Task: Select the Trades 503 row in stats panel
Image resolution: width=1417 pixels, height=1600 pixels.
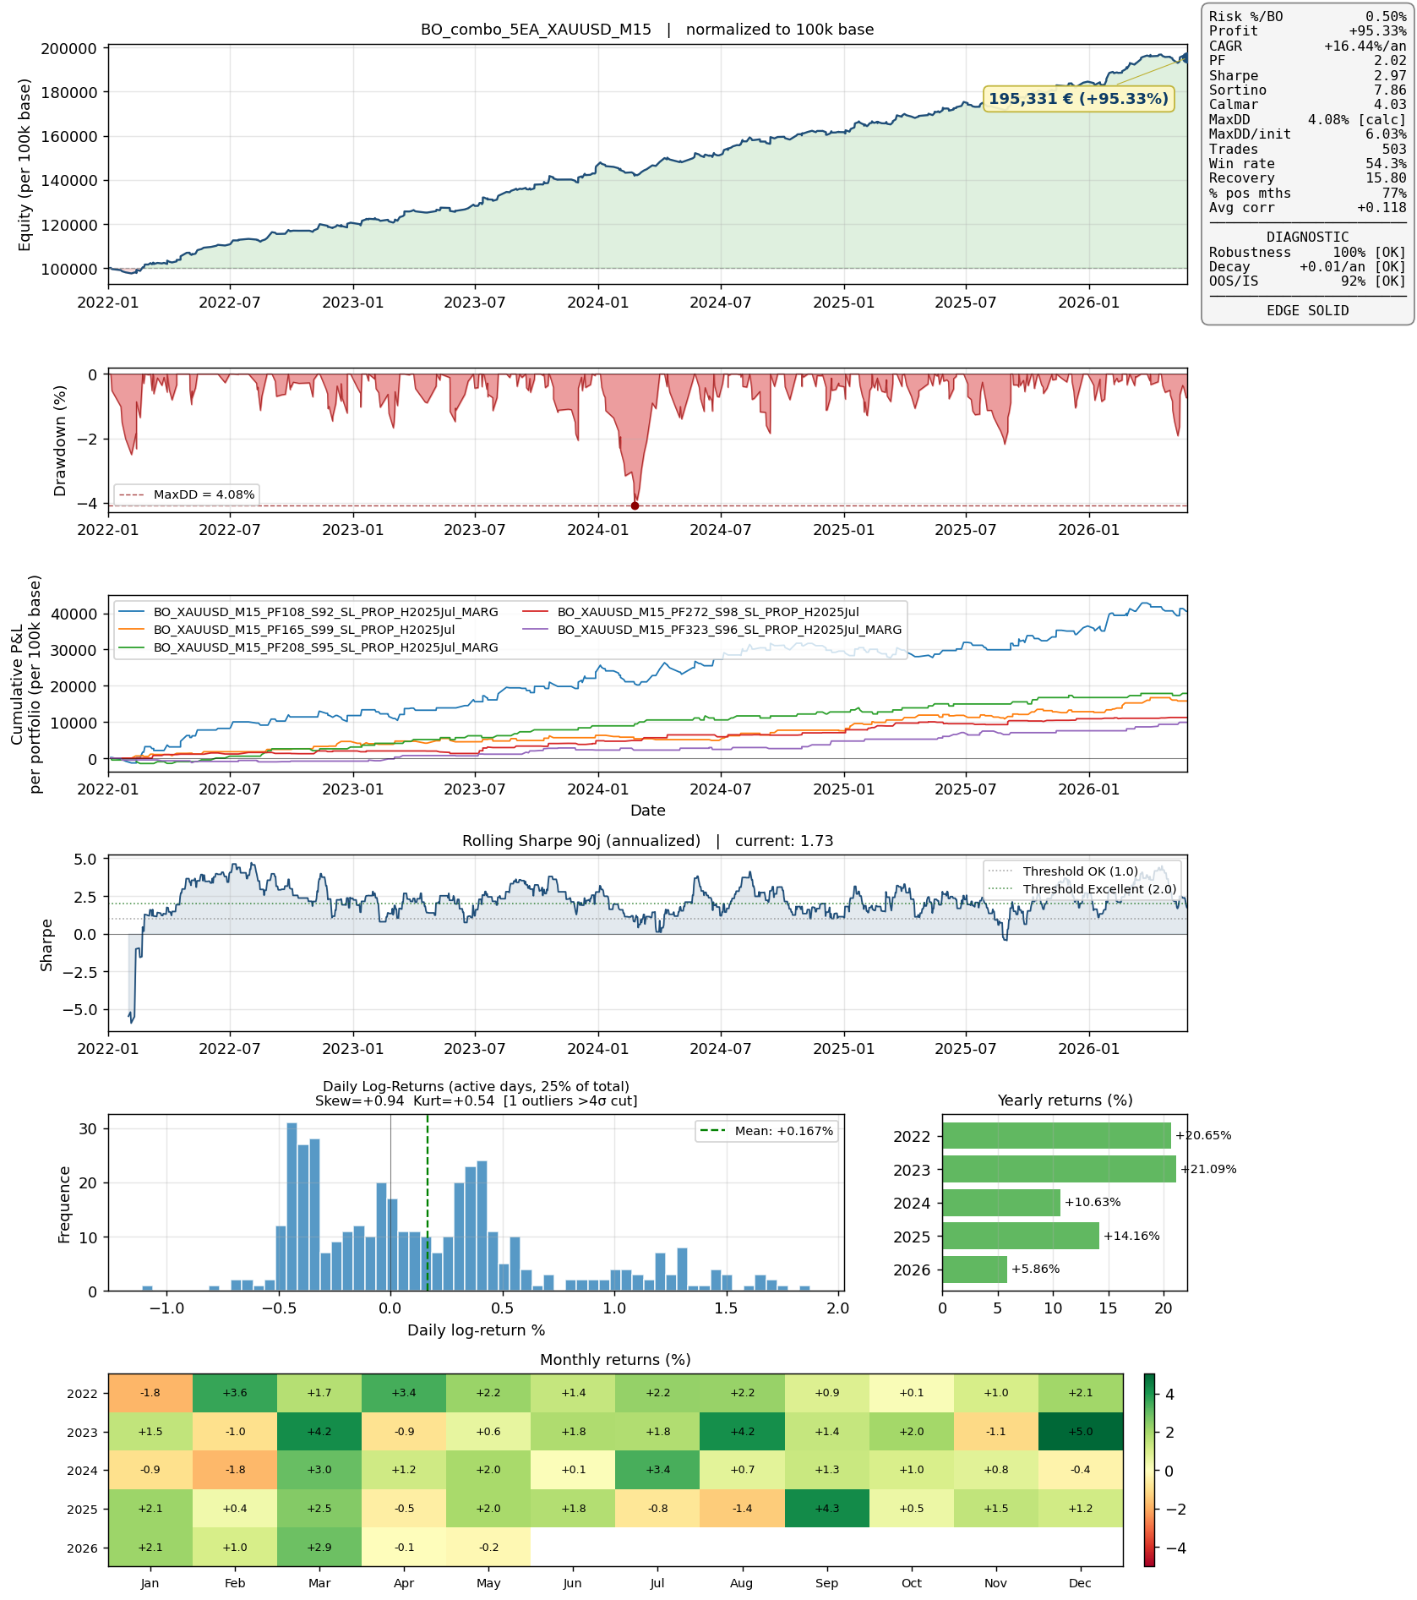Action: coord(1307,150)
